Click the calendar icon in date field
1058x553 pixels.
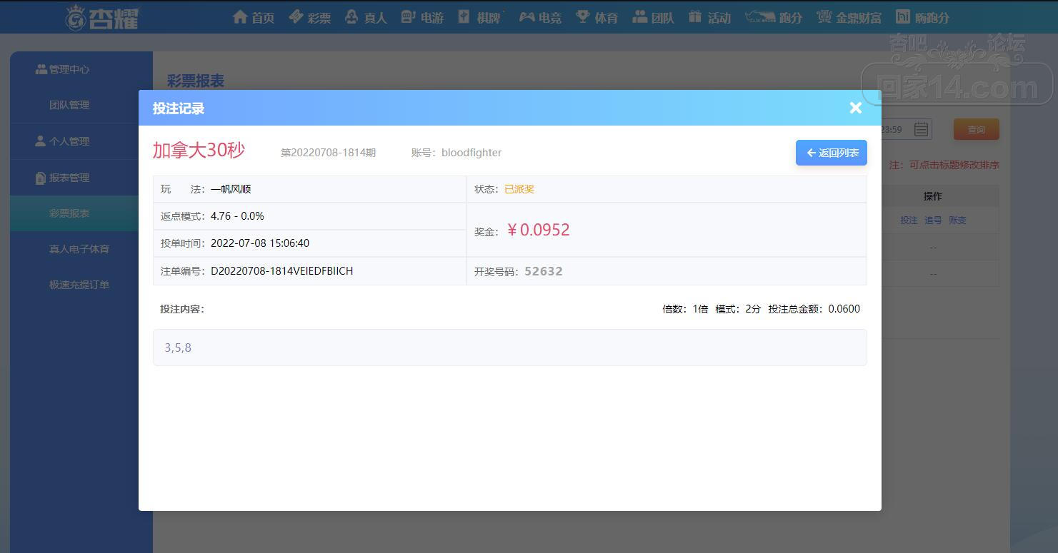coord(922,129)
